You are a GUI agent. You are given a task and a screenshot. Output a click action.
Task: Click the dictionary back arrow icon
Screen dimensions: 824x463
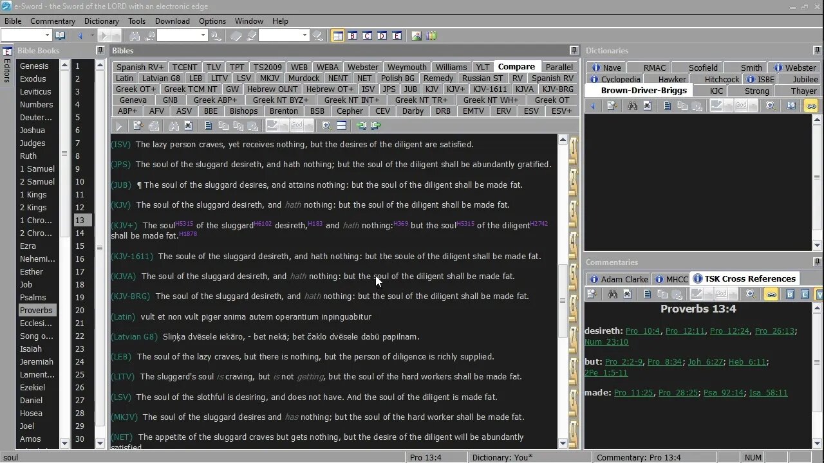click(593, 106)
